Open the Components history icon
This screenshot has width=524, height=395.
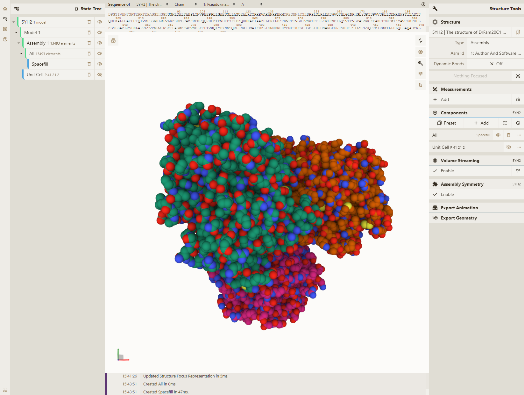coord(518,123)
